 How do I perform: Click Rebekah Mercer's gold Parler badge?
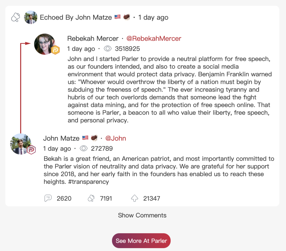click(x=55, y=50)
